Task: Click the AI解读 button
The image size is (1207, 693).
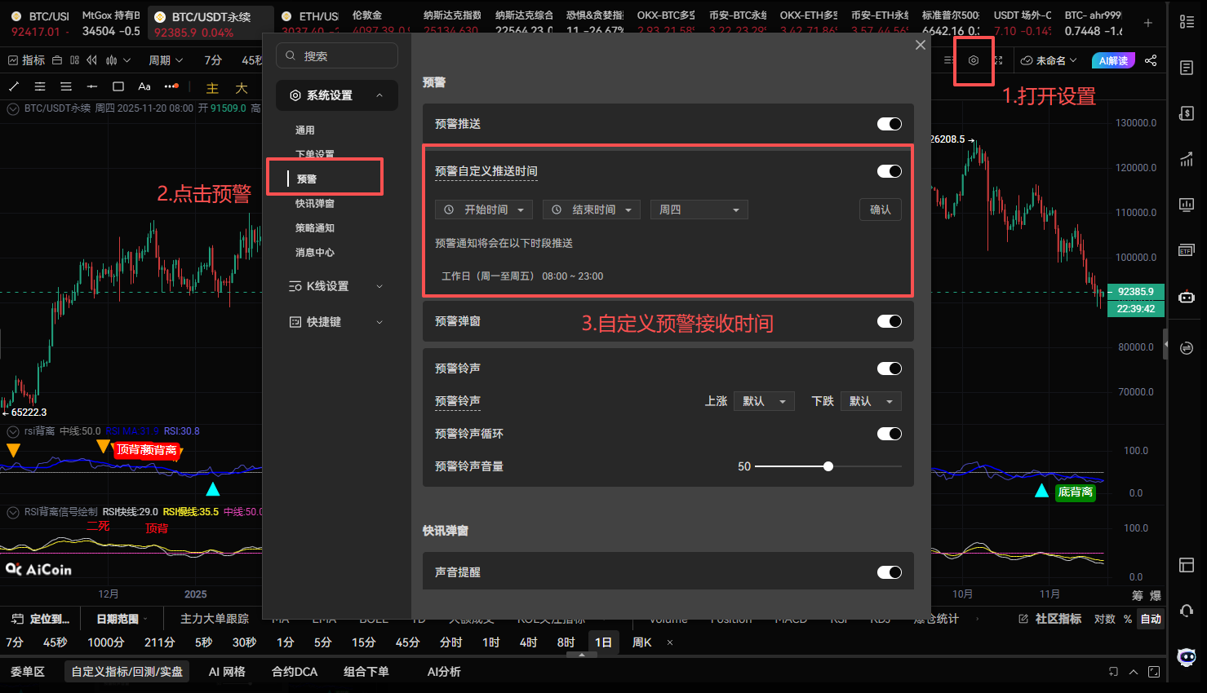Action: [1113, 60]
